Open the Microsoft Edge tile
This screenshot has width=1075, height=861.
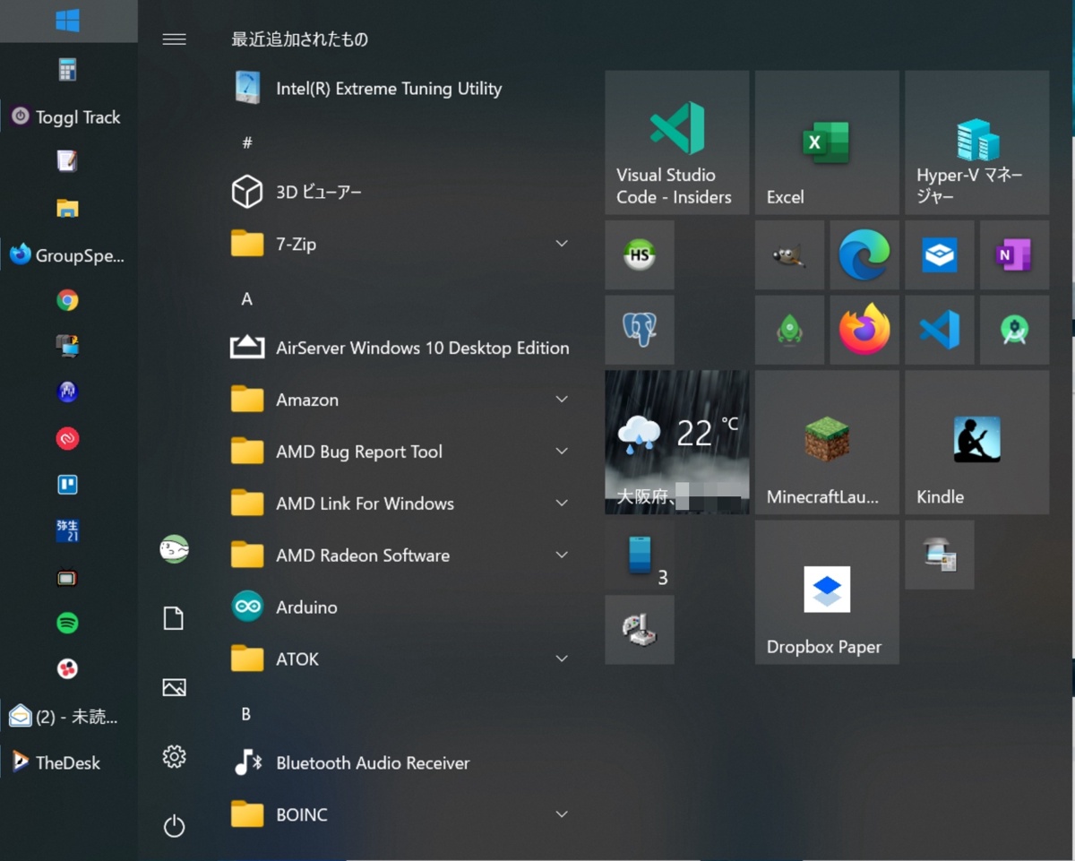(x=864, y=255)
